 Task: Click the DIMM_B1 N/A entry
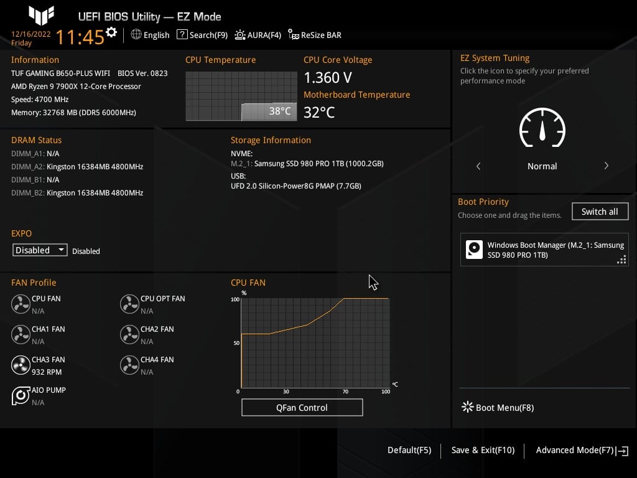[x=35, y=180]
